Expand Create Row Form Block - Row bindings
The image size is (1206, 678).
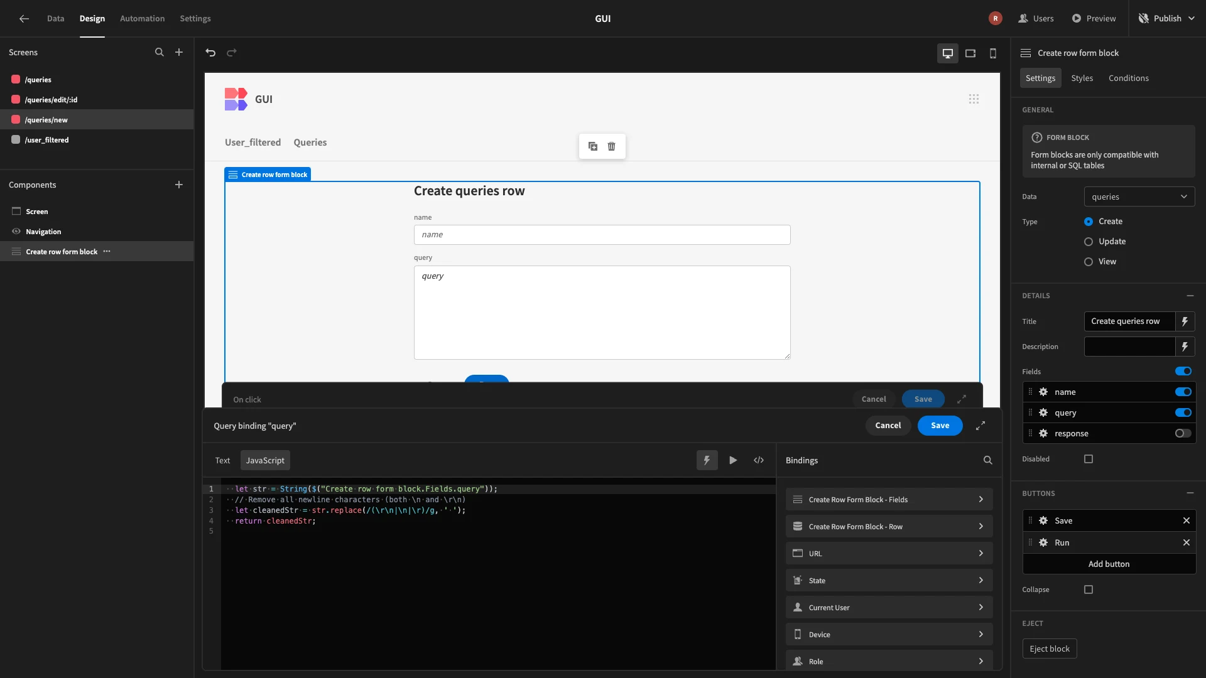point(889,527)
